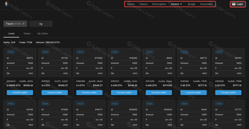Viewport: 249px width, 129px height.
Task: Click the Id value '#949'
Action: point(169,58)
